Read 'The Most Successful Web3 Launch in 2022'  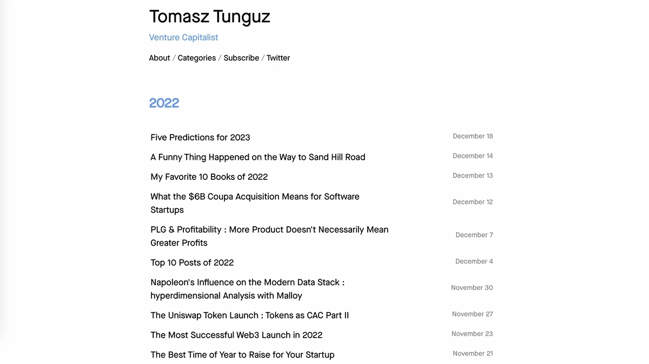tap(236, 335)
